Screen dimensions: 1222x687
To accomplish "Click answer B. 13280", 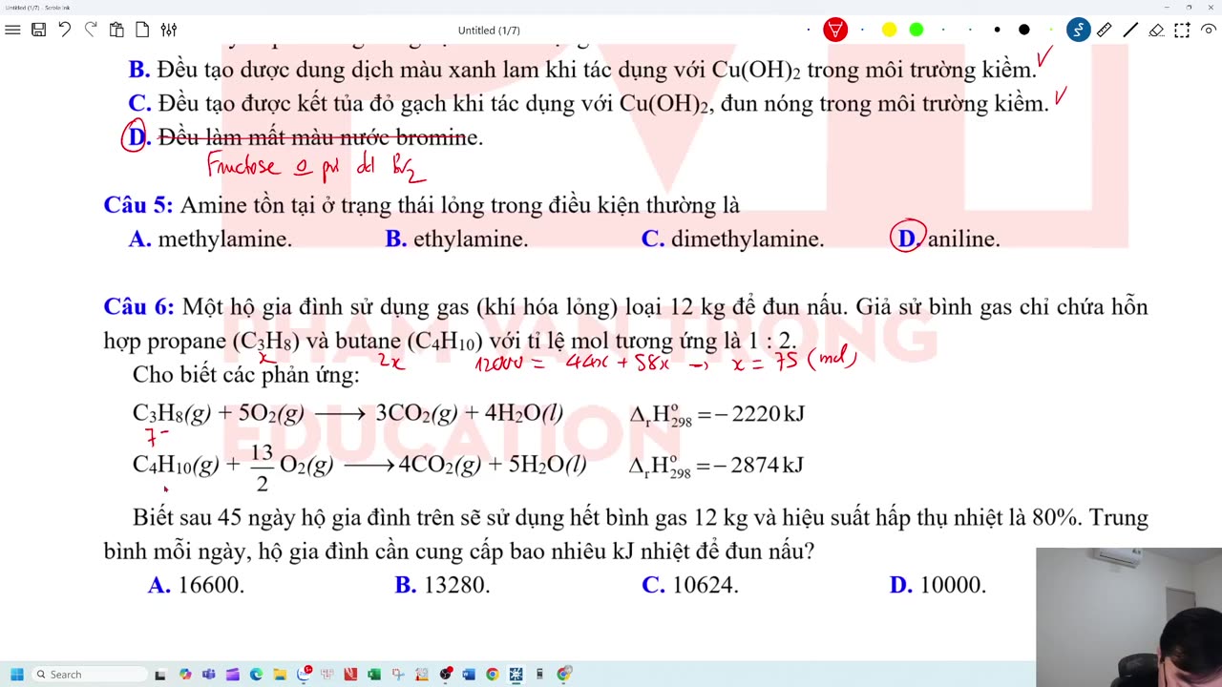I will pos(442,585).
